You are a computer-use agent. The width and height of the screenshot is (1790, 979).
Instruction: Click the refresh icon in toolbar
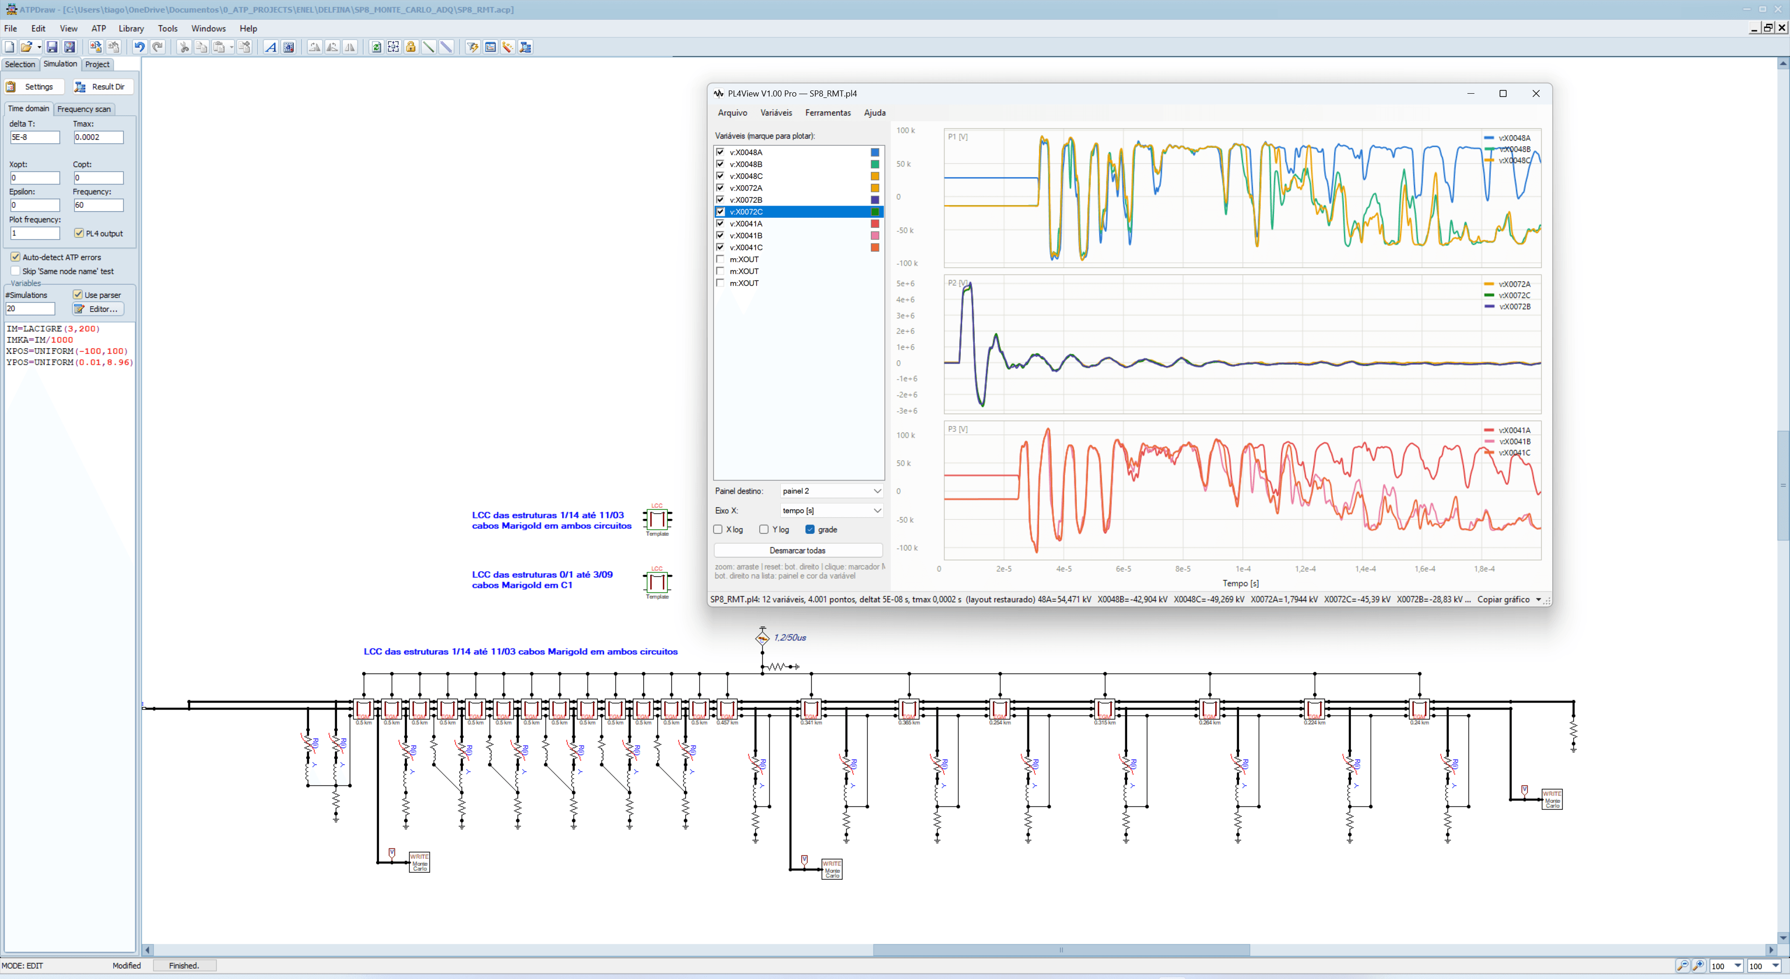tap(376, 47)
